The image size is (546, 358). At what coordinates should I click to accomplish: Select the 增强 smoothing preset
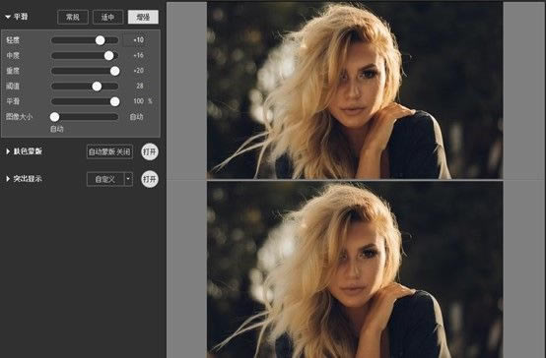[x=143, y=17]
